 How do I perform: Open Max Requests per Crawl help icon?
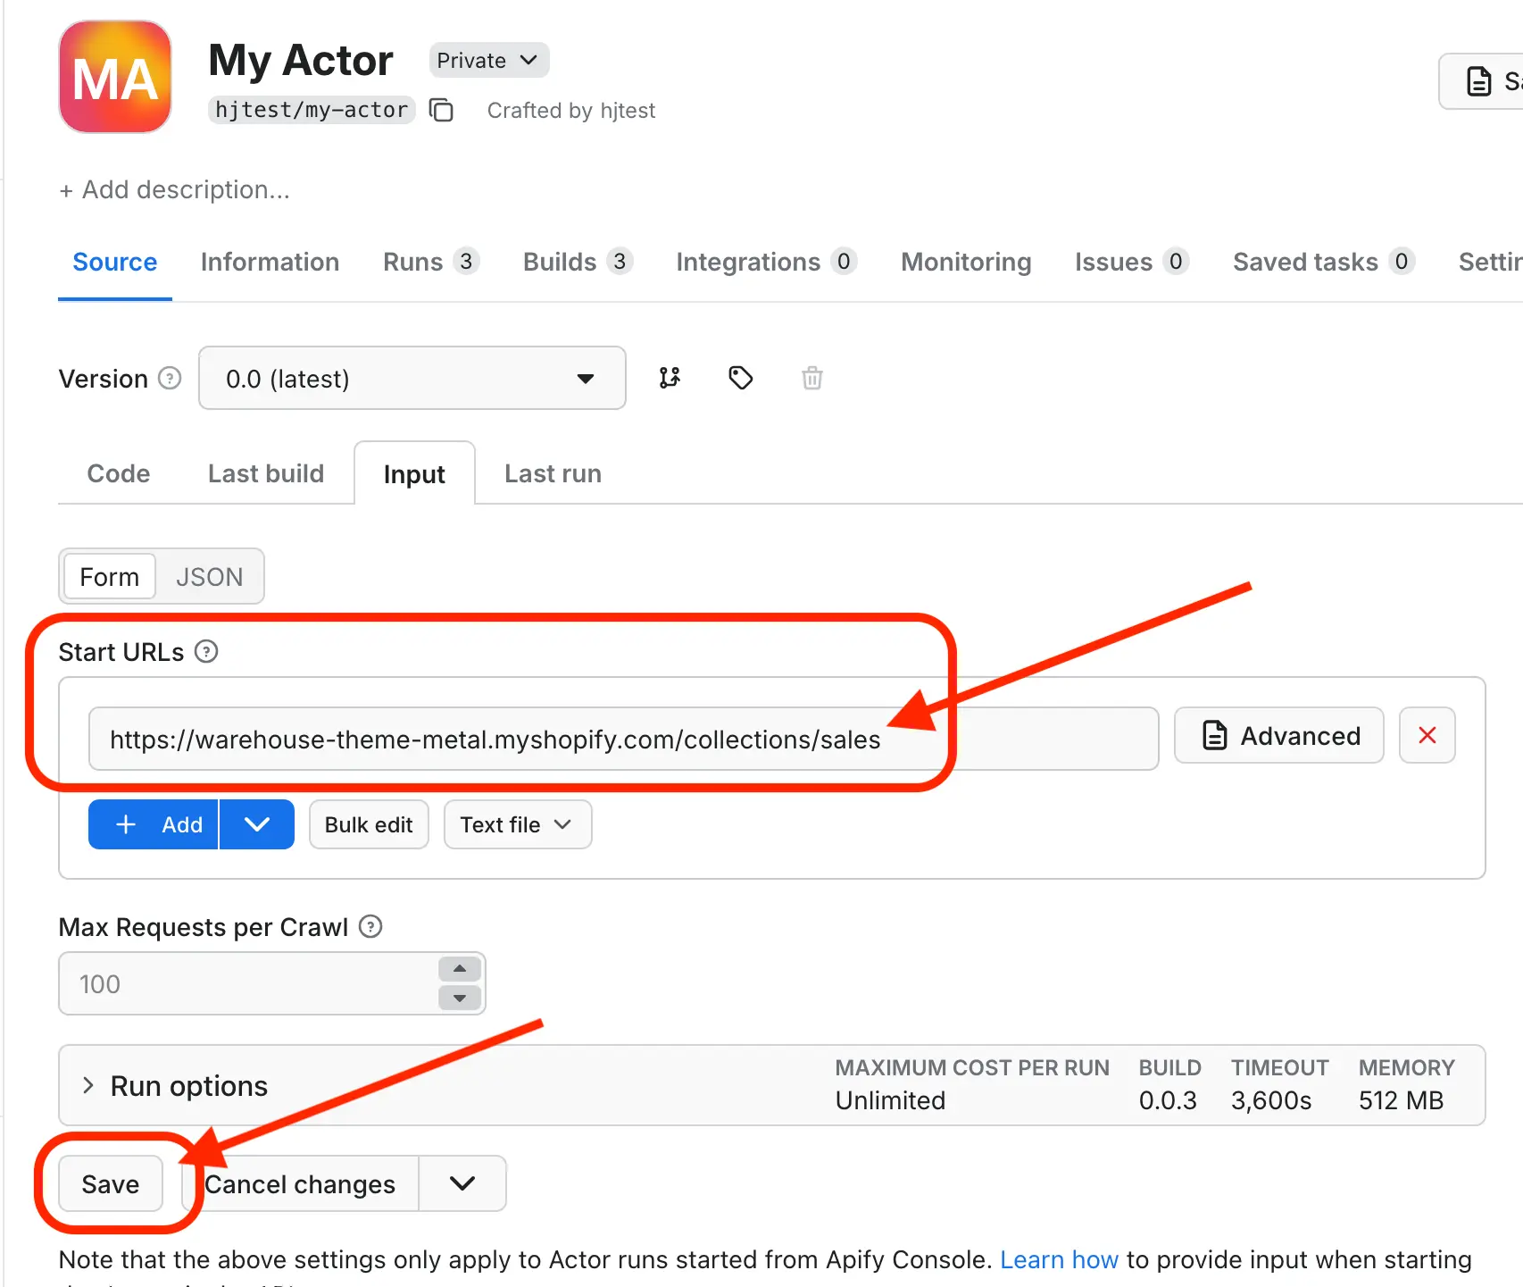pos(370,927)
